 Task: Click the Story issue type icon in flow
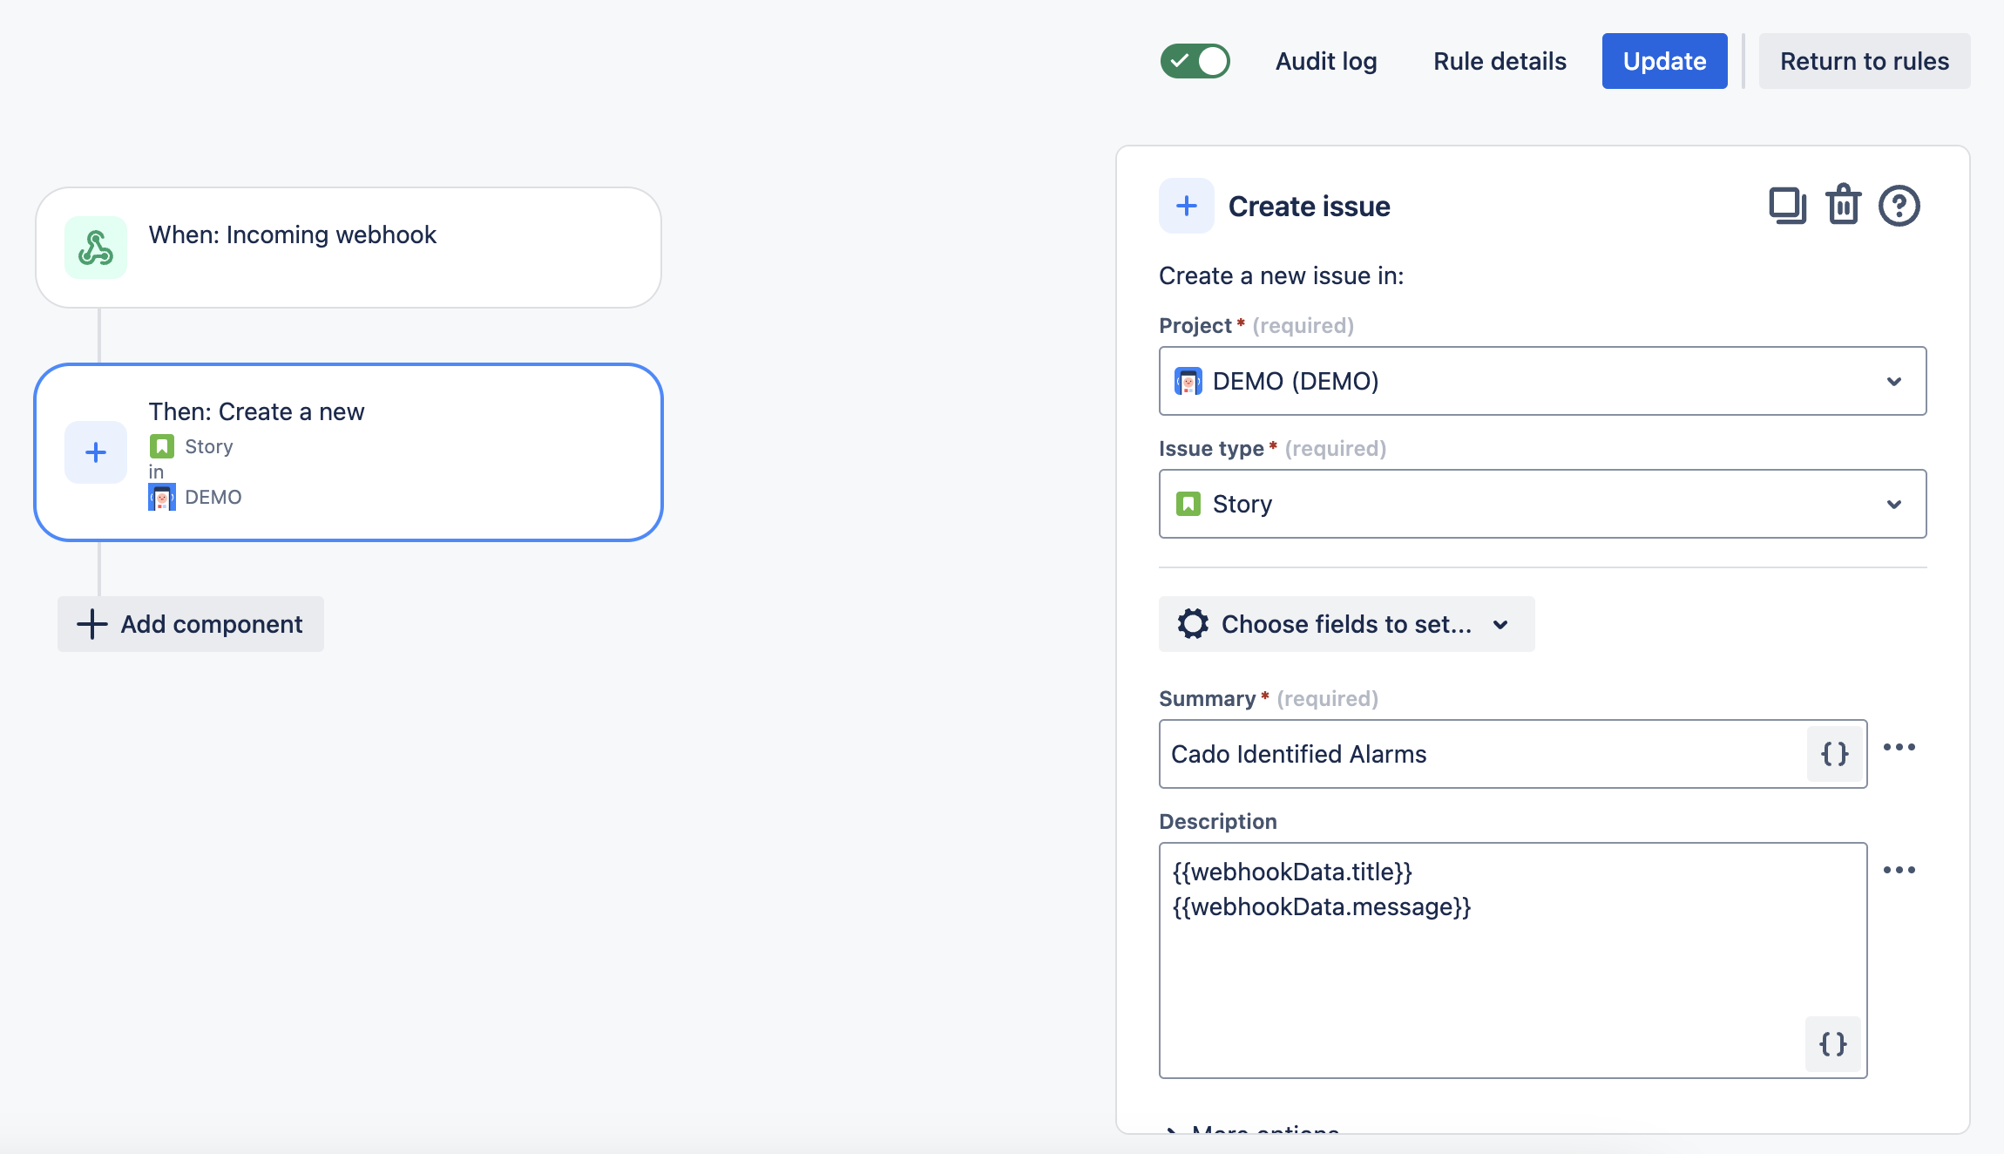[x=162, y=445]
